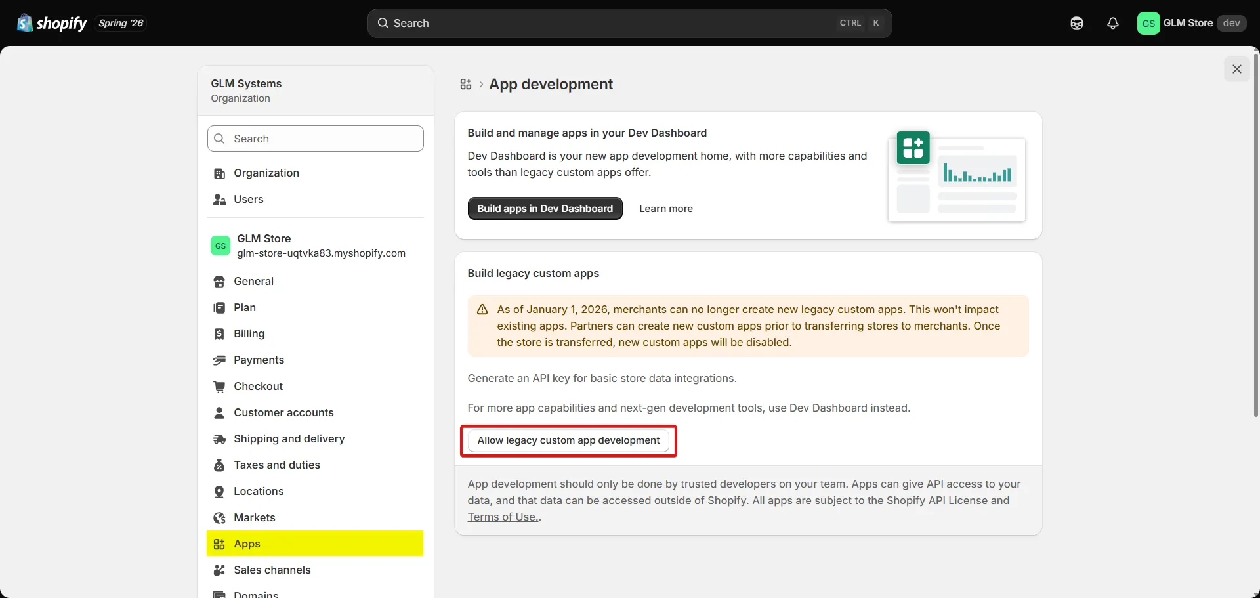This screenshot has width=1260, height=598.
Task: Open the notifications bell
Action: 1113,23
